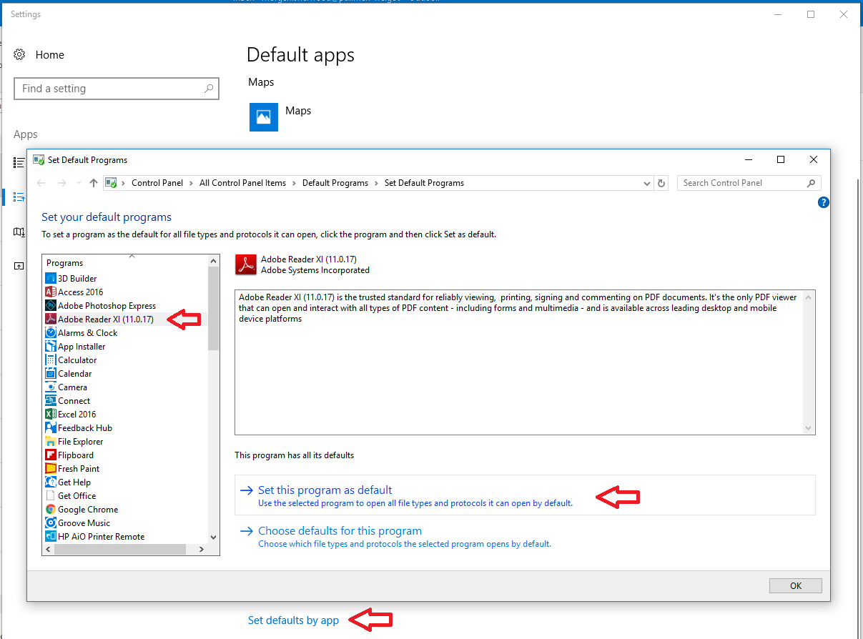Image resolution: width=863 pixels, height=639 pixels.
Task: Click the Home gear icon in Settings
Action: coord(19,55)
